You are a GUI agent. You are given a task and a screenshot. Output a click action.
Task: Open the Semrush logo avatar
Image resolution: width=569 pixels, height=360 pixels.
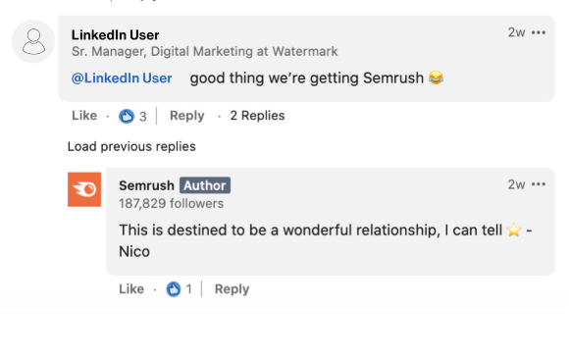pyautogui.click(x=84, y=189)
